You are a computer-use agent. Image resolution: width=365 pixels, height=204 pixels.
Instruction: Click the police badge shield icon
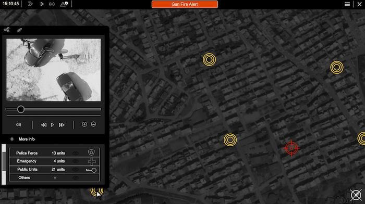(91, 152)
